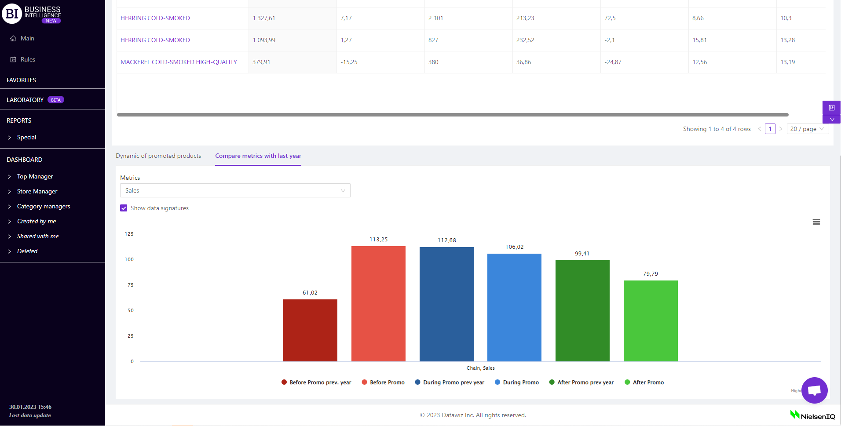Open the 20 / page size dropdown
Screen dimensions: 841x426
coord(807,129)
